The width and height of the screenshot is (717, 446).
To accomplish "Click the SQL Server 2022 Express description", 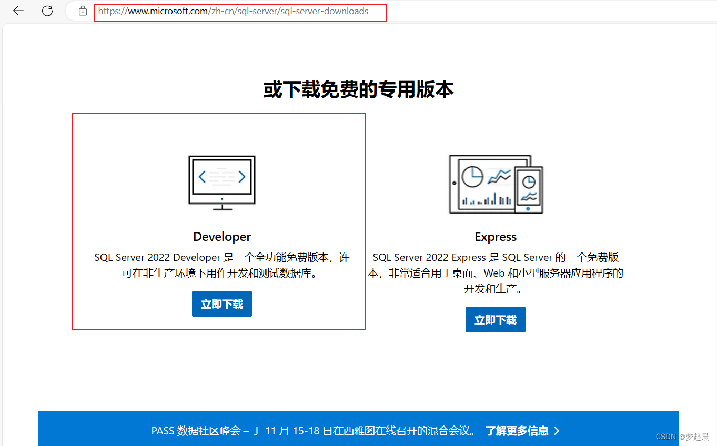I will pyautogui.click(x=496, y=273).
